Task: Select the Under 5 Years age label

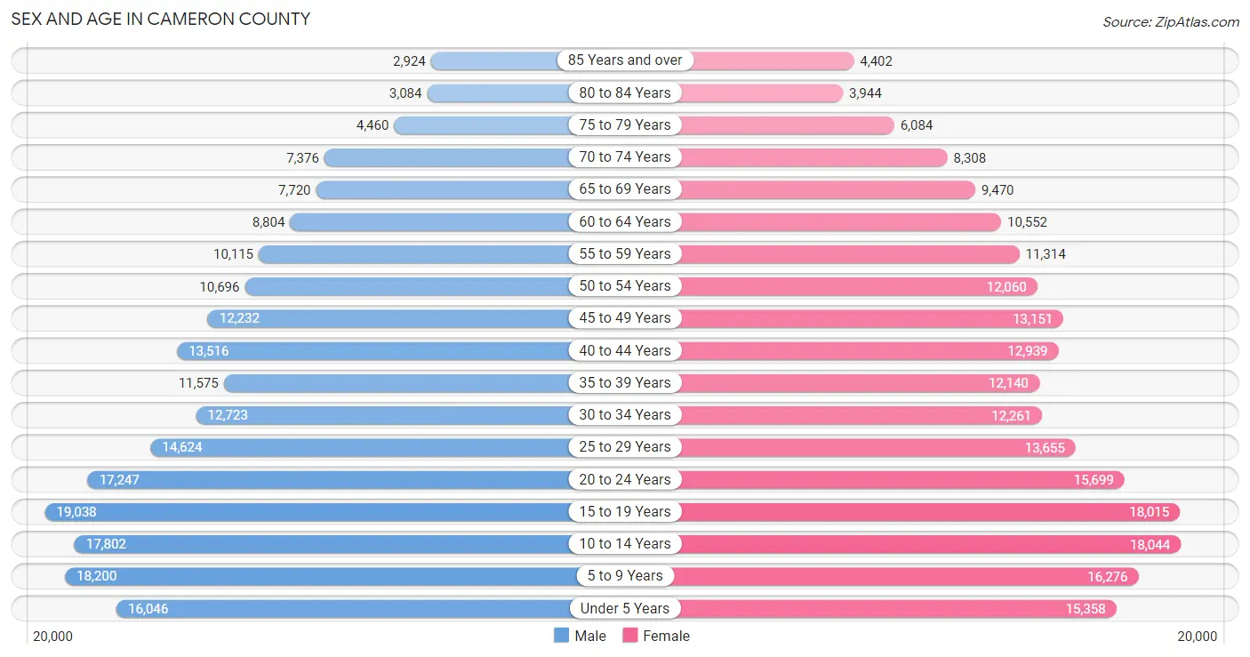Action: coord(625,609)
